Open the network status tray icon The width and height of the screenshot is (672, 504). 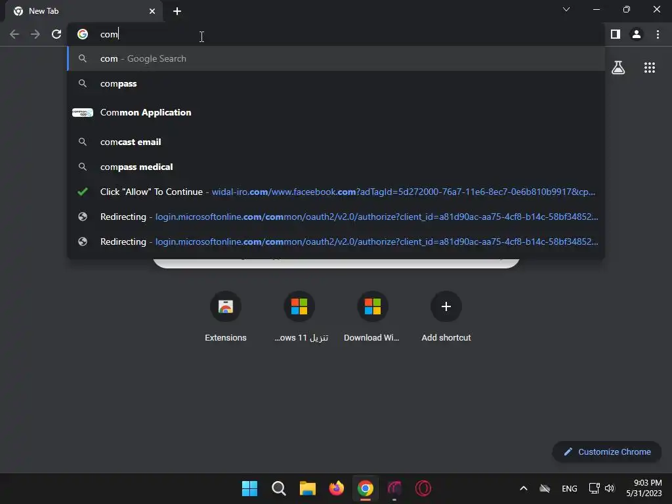(x=594, y=488)
